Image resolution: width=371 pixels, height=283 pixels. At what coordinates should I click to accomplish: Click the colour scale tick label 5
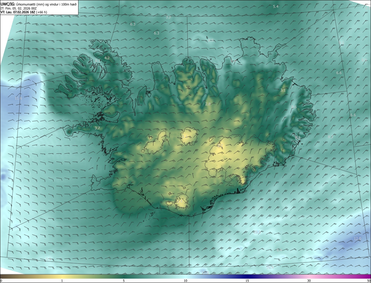124,281
